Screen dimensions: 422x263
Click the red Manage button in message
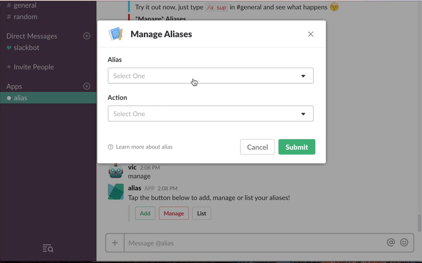174,213
